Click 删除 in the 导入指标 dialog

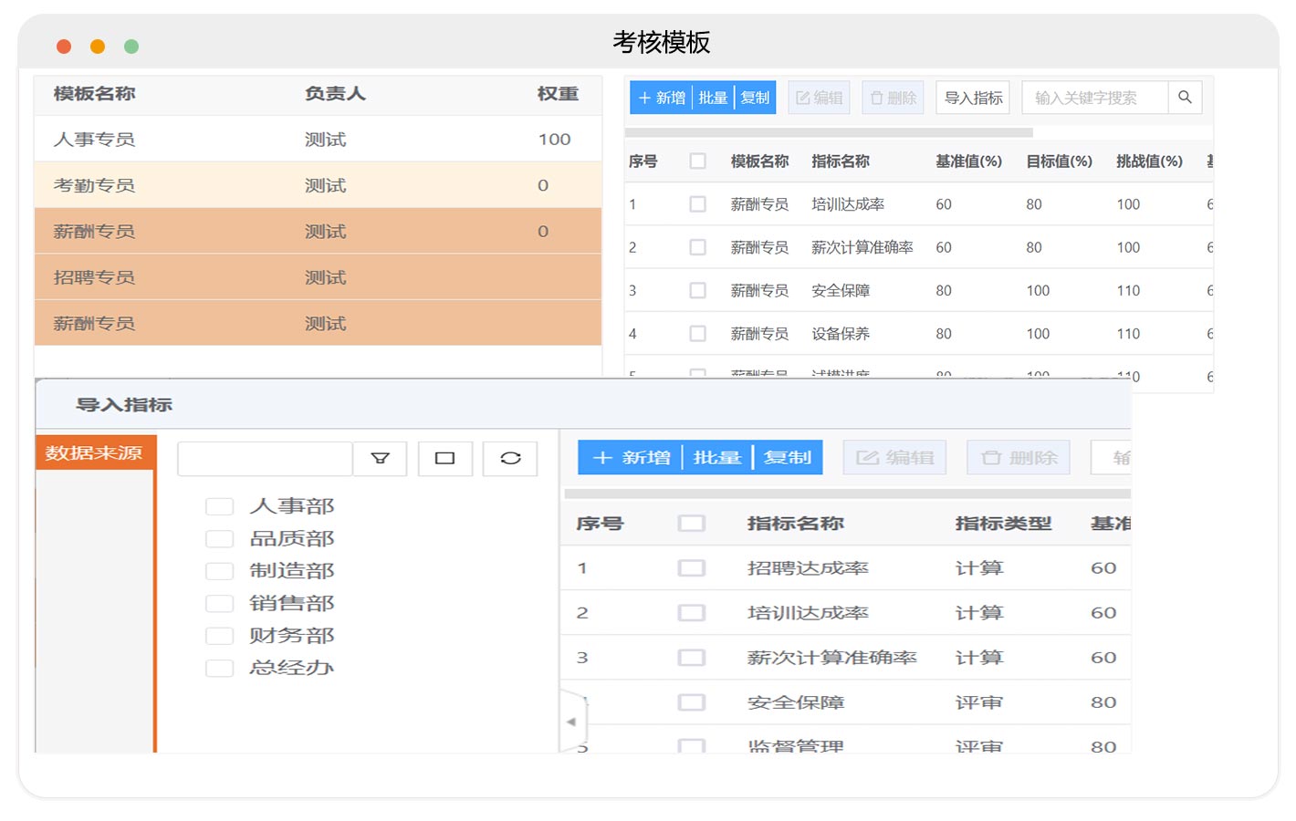coord(1019,457)
